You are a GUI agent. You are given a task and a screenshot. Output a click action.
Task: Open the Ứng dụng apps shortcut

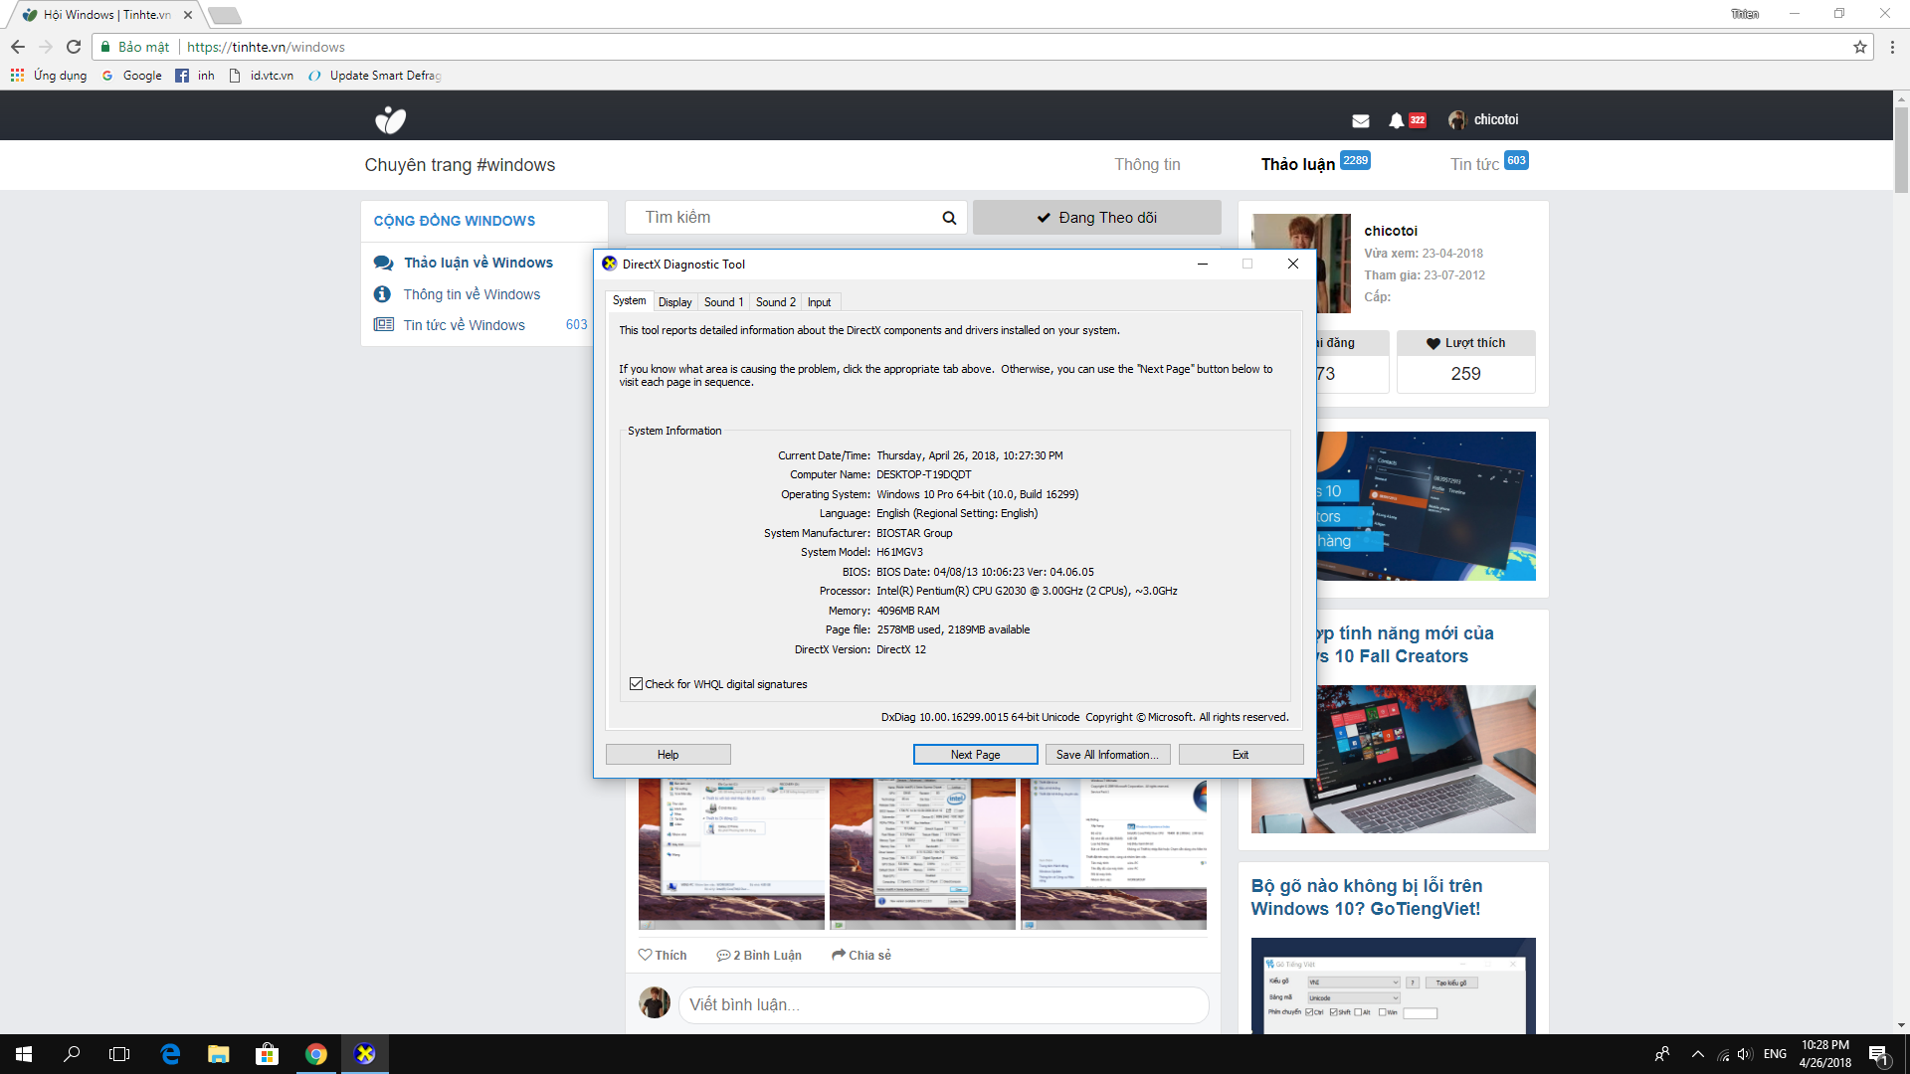[49, 76]
